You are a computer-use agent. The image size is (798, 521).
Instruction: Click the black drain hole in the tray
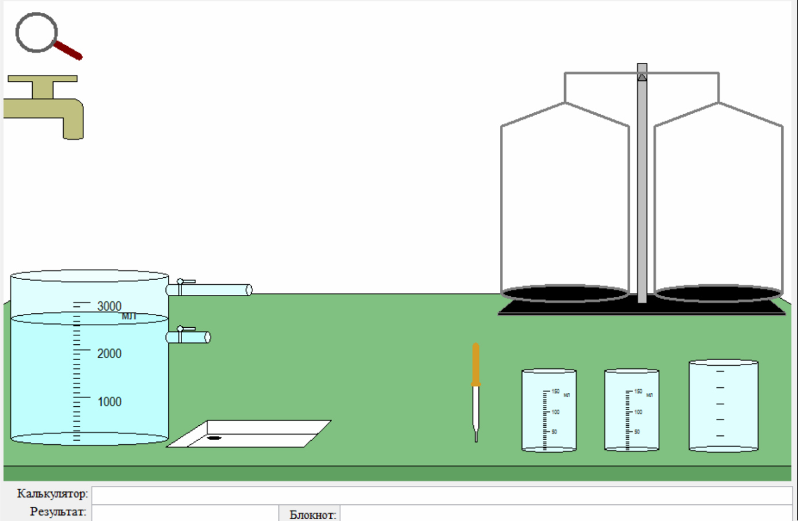214,438
